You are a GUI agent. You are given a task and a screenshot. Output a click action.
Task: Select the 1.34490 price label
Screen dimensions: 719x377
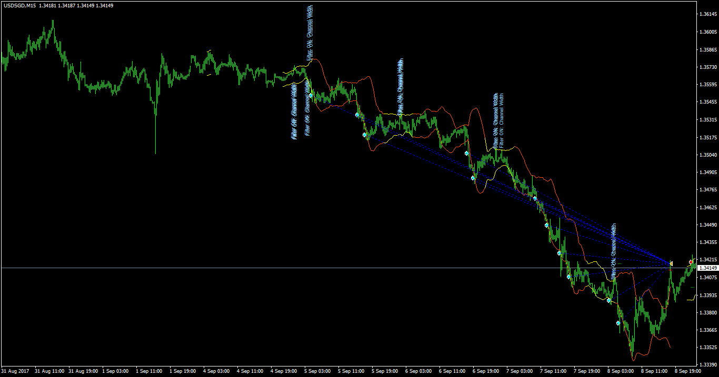[707, 225]
